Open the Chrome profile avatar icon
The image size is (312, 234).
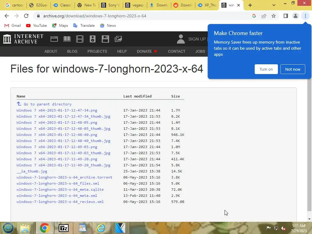296,16
